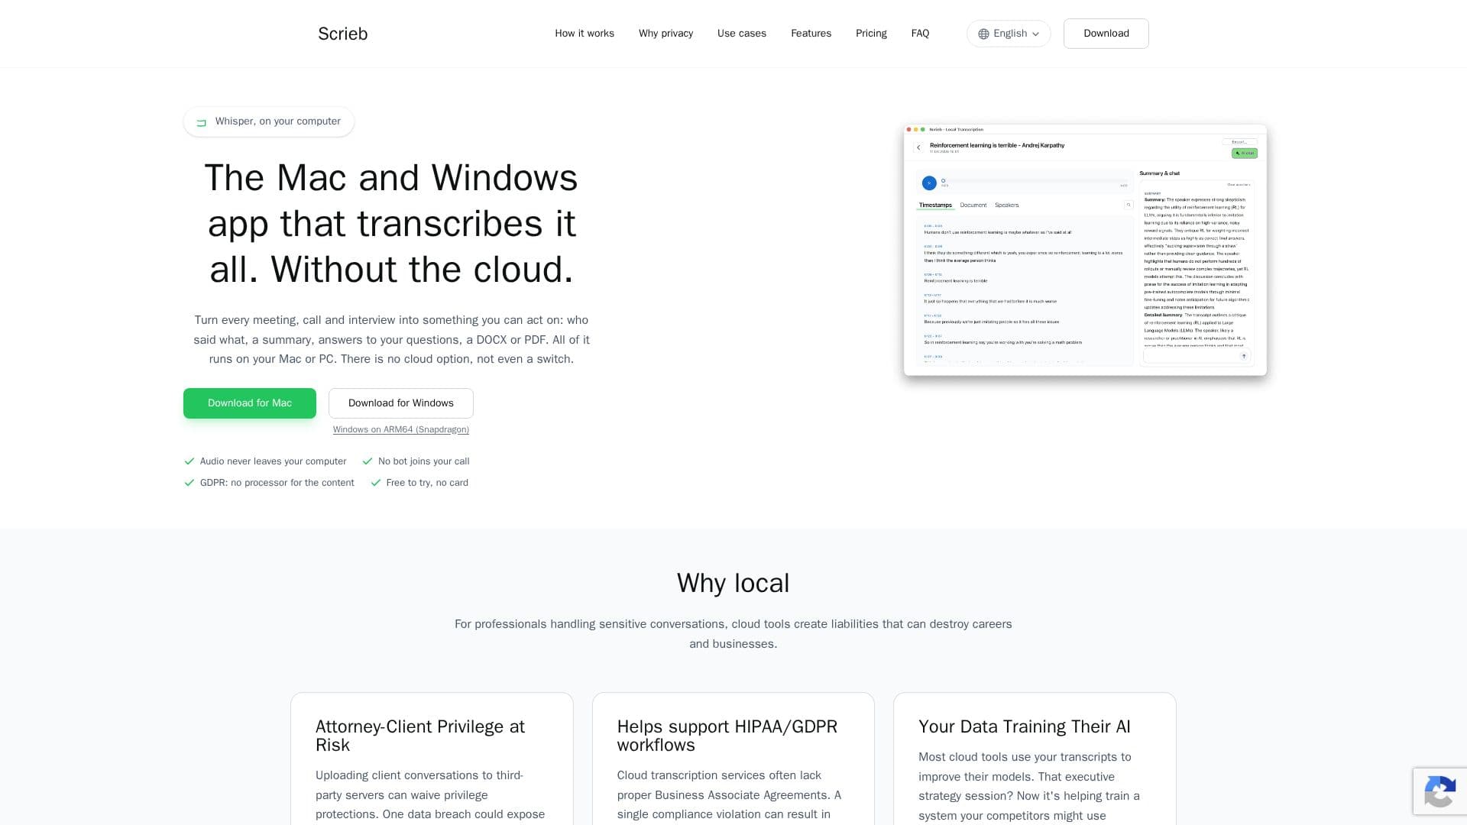This screenshot has height=825, width=1467.
Task: Click the Scrieb app screenshot thumbnail
Action: (1085, 250)
